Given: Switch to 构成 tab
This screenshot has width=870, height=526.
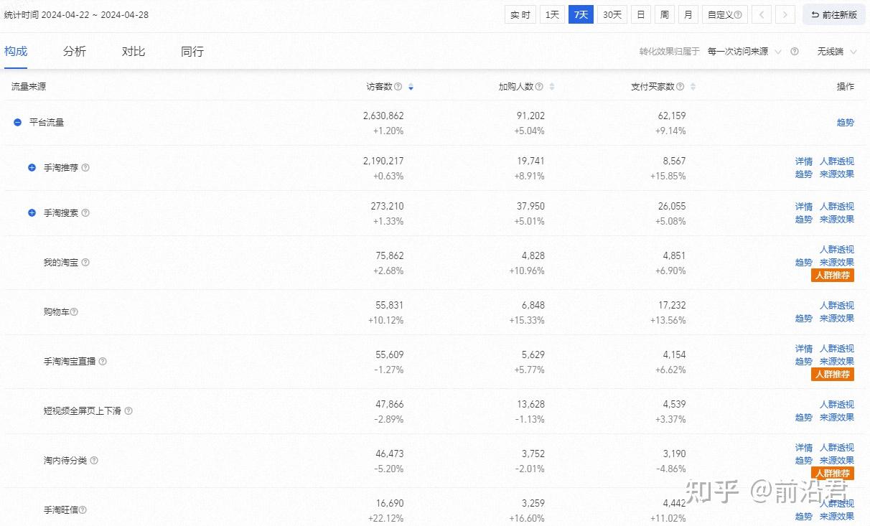Looking at the screenshot, I should pos(16,51).
